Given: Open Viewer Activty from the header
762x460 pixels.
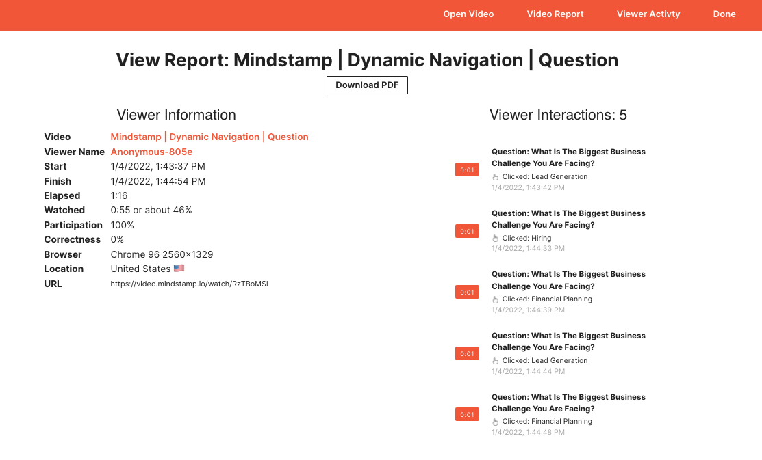Looking at the screenshot, I should tap(648, 14).
